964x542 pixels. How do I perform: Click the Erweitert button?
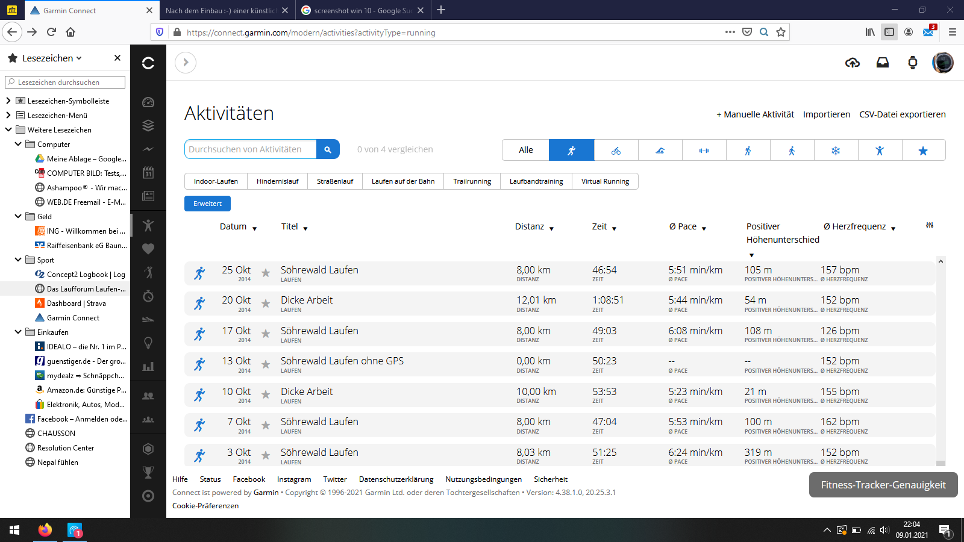[x=207, y=204]
